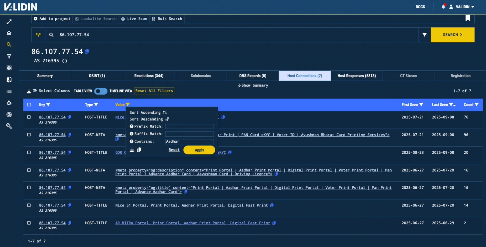This screenshot has width=486, height=247.
Task: Check the row with count 20
Action: coord(29,152)
